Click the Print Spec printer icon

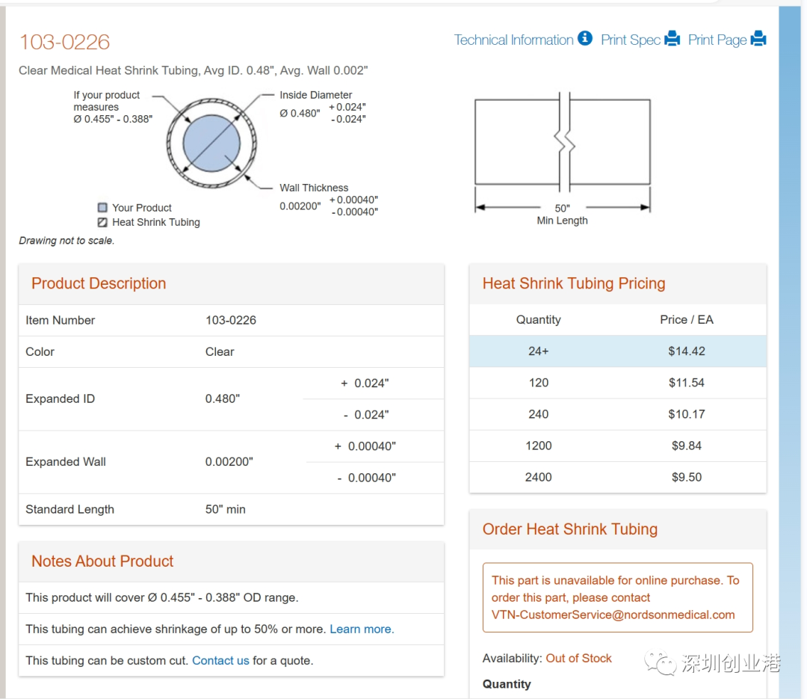pos(672,38)
